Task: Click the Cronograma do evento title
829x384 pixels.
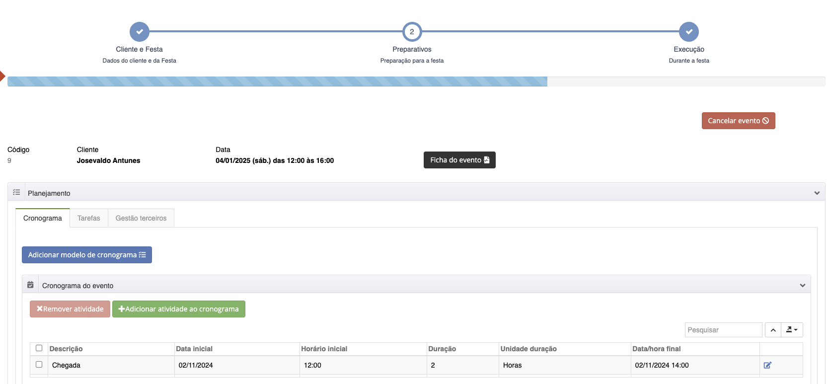Action: pyautogui.click(x=77, y=286)
